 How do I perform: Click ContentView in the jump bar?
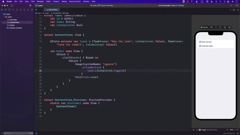click(56, 13)
